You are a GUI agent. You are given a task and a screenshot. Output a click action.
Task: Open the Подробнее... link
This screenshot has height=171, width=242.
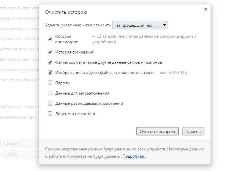click(134, 156)
